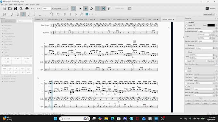Open Windows Start button on taskbar
The image size is (218, 122).
pyautogui.click(x=55, y=119)
